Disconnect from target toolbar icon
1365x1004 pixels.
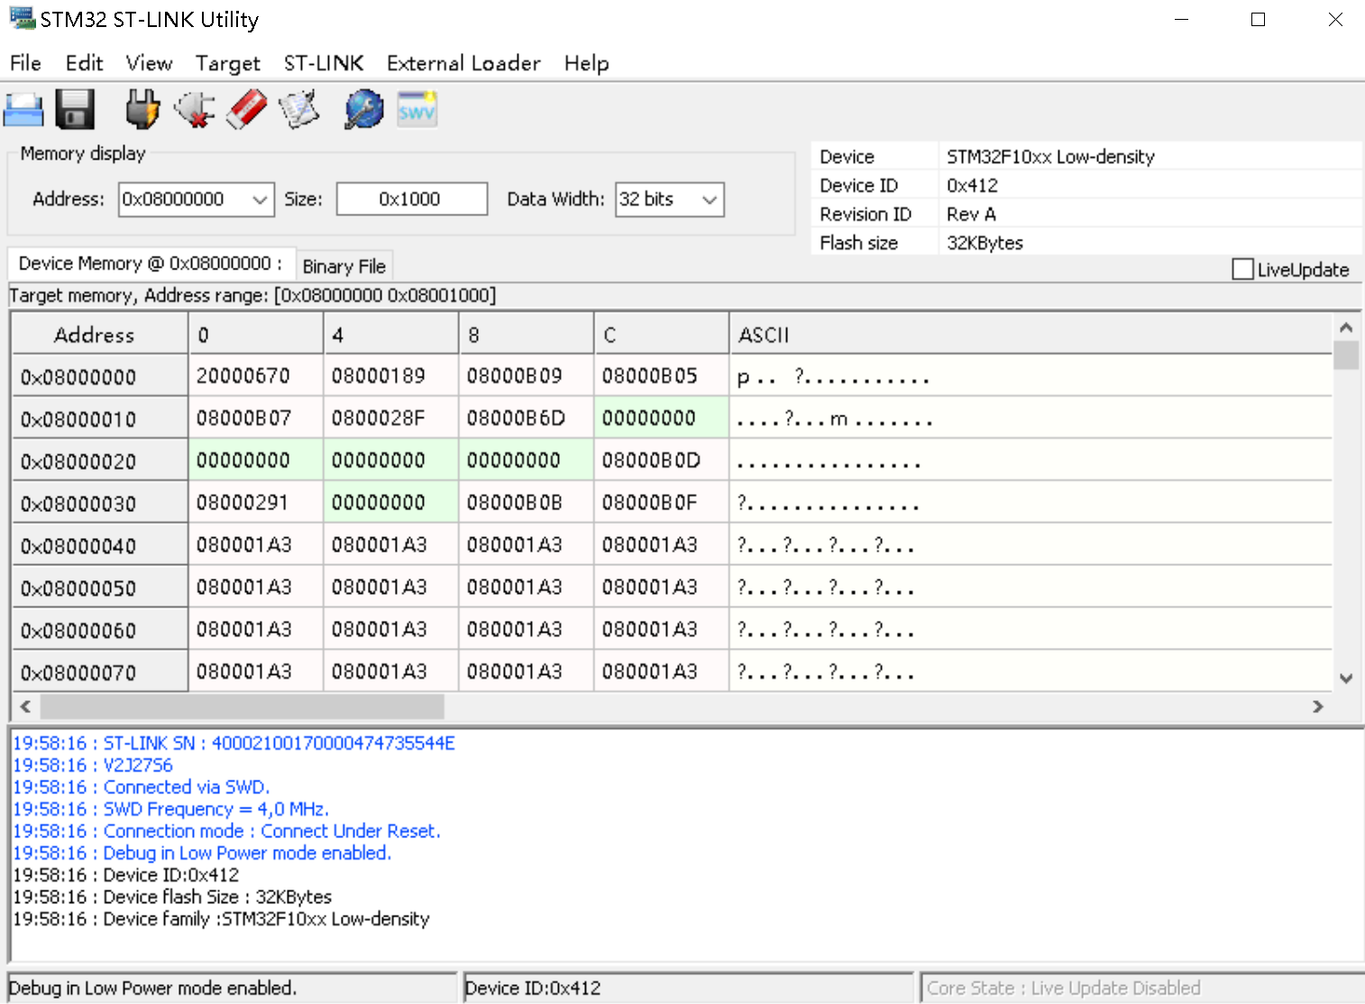(195, 110)
